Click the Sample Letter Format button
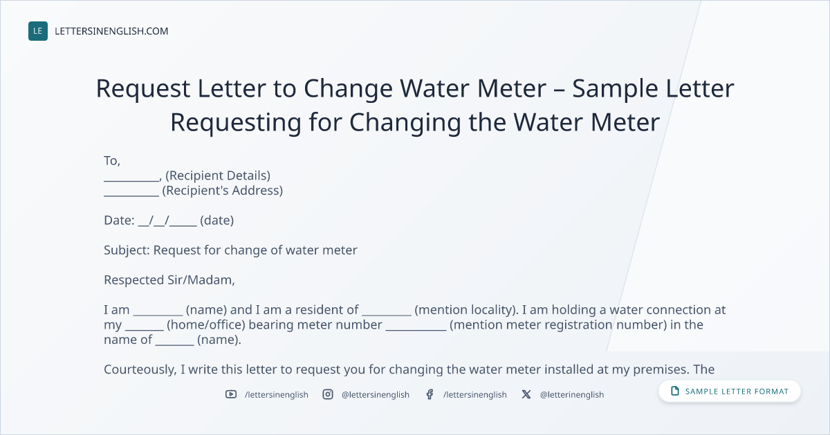The image size is (830, 435). tap(730, 391)
